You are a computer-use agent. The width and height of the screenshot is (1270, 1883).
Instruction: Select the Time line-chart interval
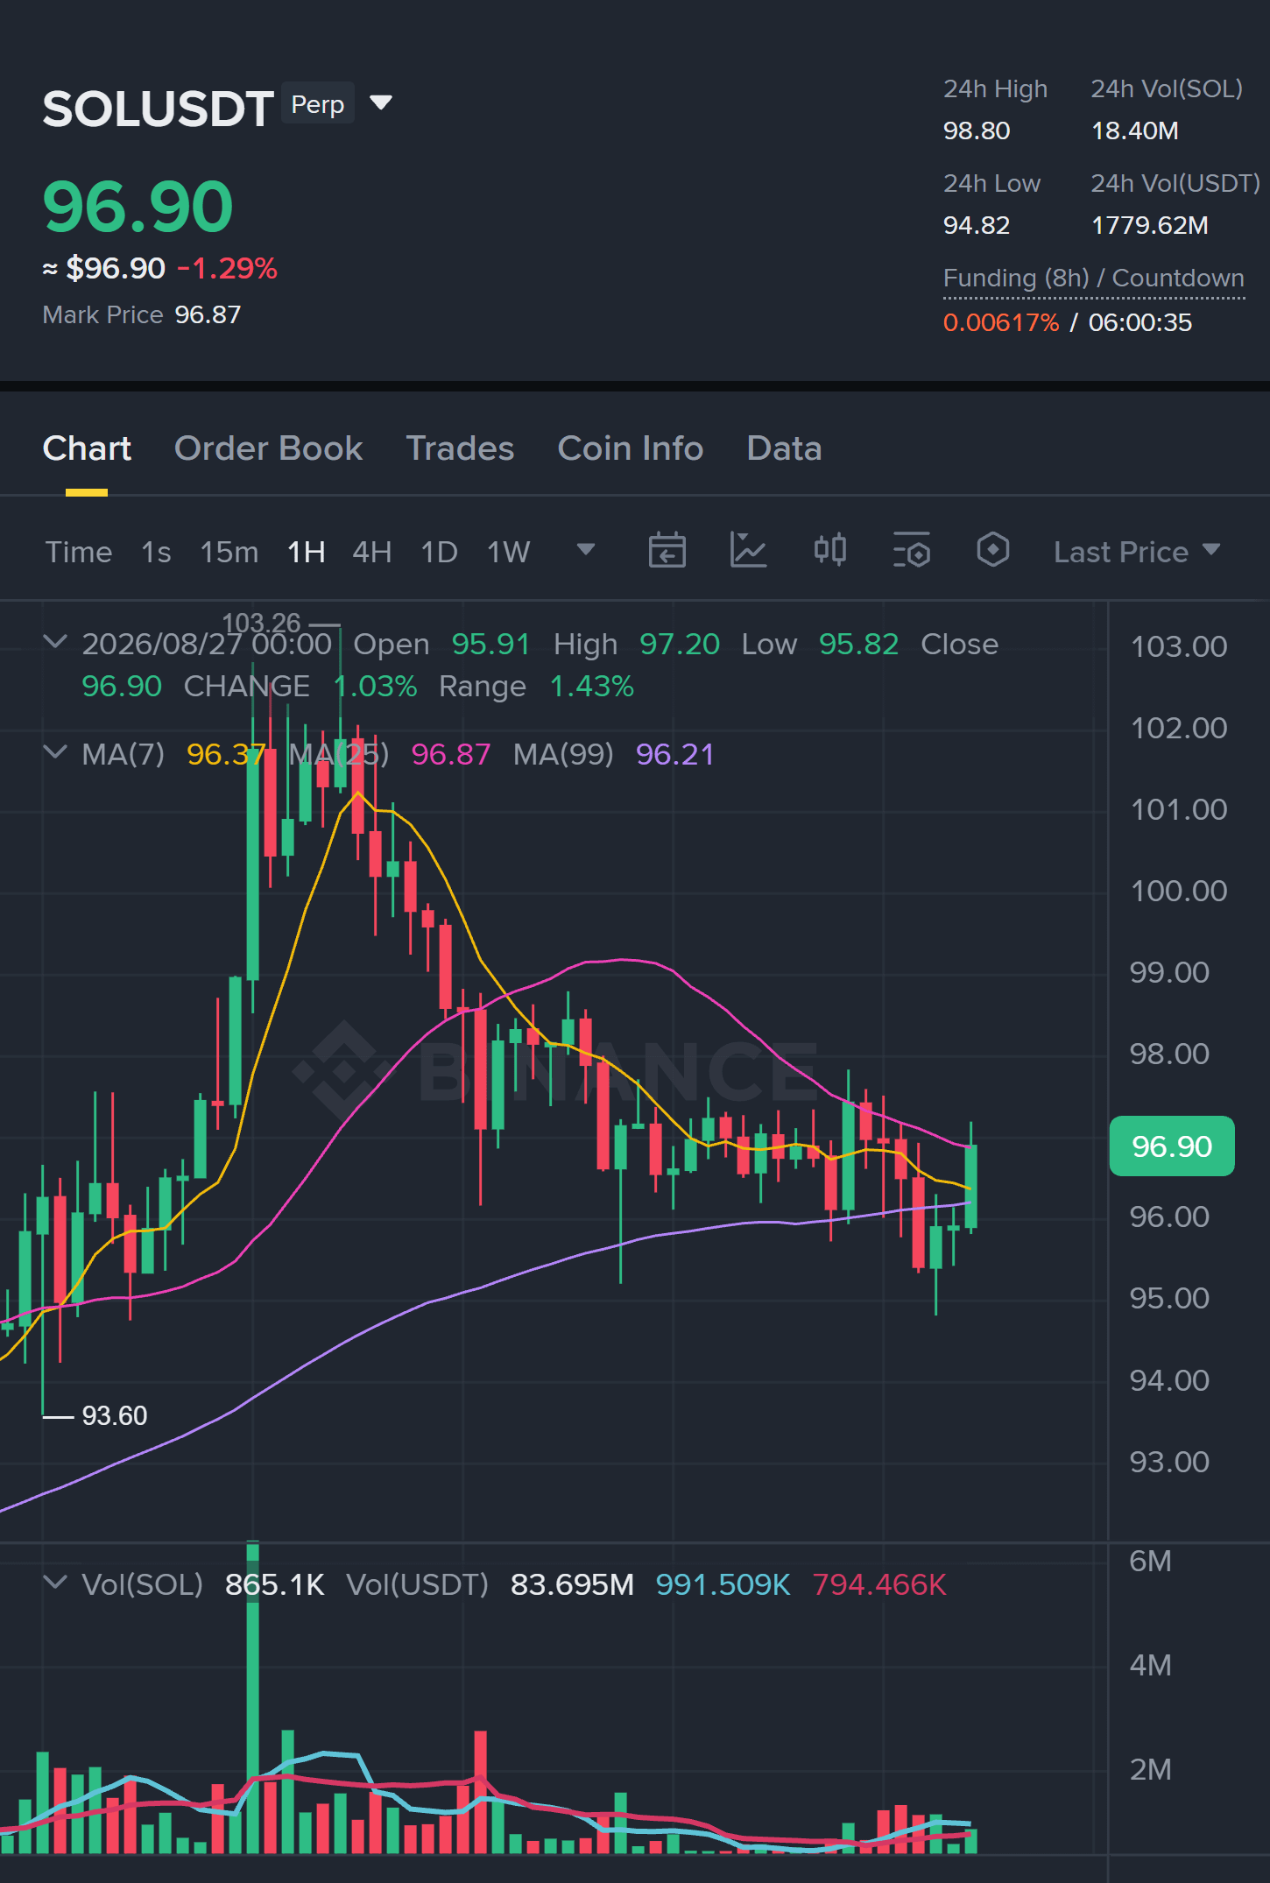click(x=79, y=552)
